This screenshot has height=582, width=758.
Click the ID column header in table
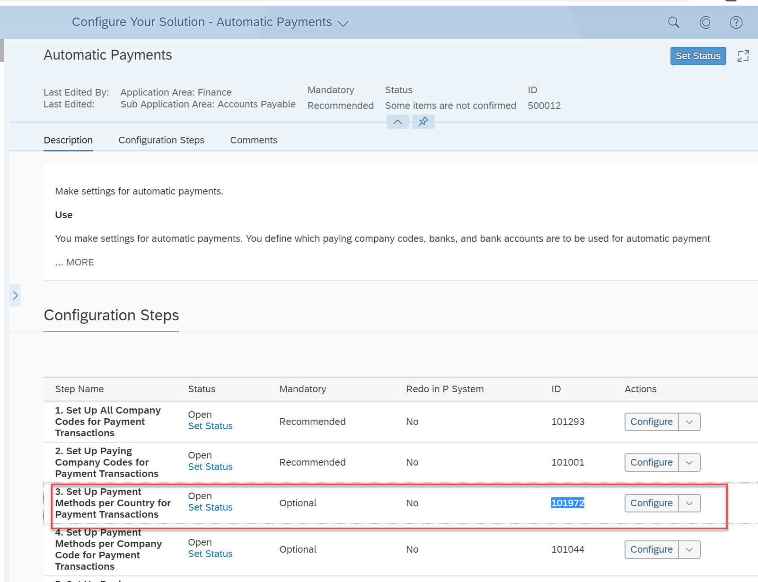556,389
